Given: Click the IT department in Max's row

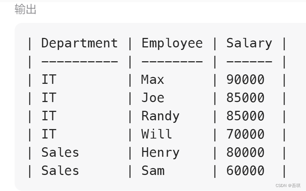Looking at the screenshot, I should tap(49, 79).
